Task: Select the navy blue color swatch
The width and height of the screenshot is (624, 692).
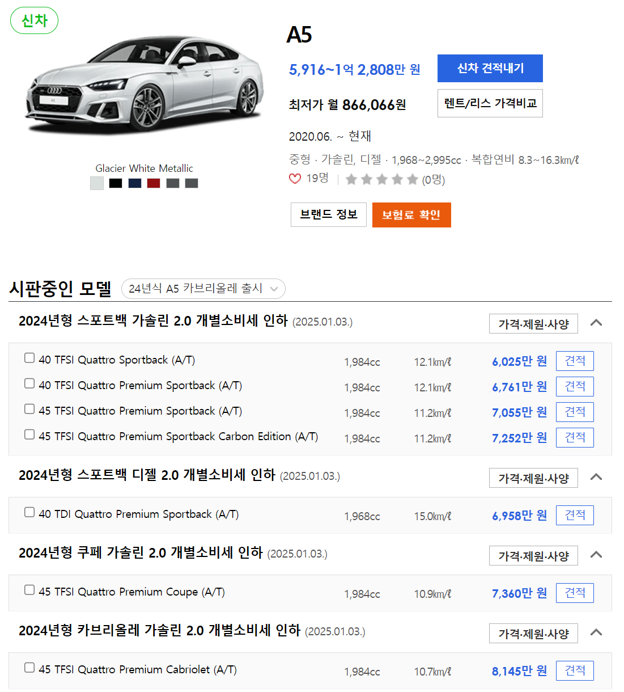Action: 135,183
